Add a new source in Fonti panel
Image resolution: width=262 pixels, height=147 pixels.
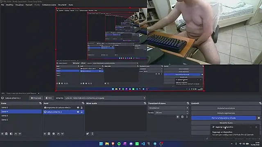pos(45,134)
